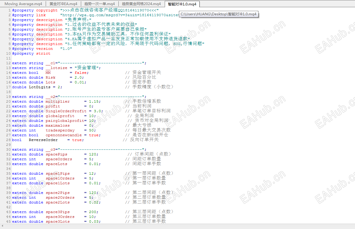355x229 pixels.
Task: Select the 趋势一次一单.mq4 tab
Action: pos(99,4)
